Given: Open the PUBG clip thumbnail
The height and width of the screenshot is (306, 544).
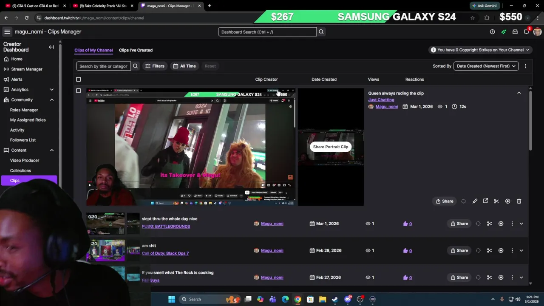Looking at the screenshot, I should (x=106, y=224).
